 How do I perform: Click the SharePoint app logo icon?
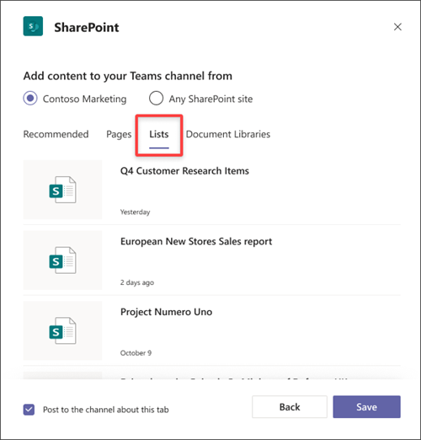33,26
